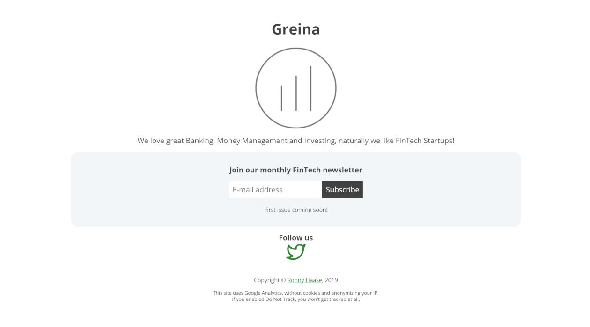Click the Greina page title

296,29
